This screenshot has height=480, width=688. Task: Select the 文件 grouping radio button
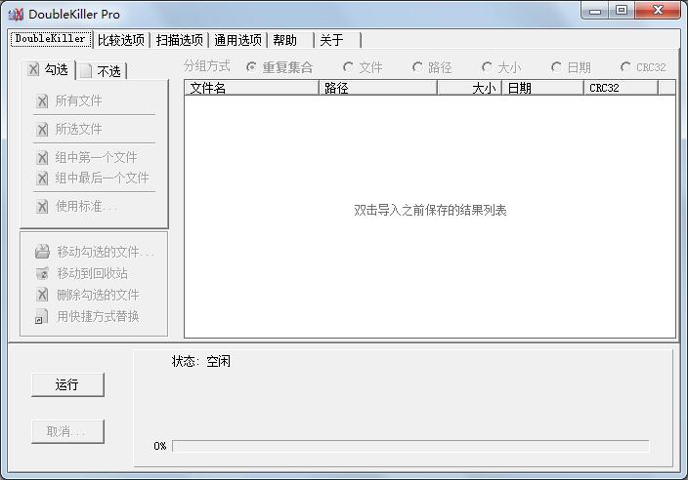348,67
